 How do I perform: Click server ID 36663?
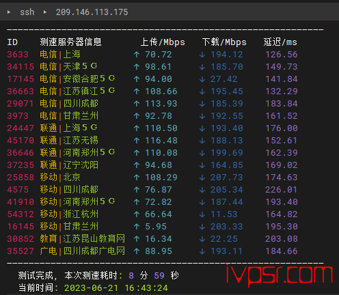(x=21, y=92)
